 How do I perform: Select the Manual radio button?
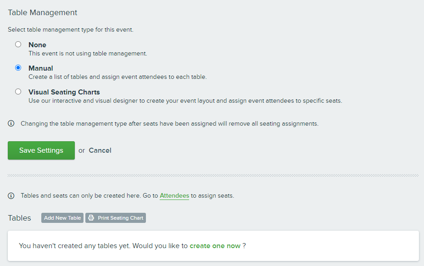tap(18, 67)
